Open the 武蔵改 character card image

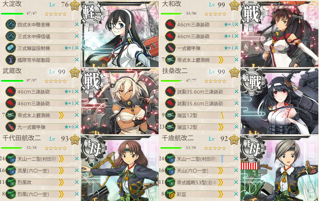tap(120, 101)
